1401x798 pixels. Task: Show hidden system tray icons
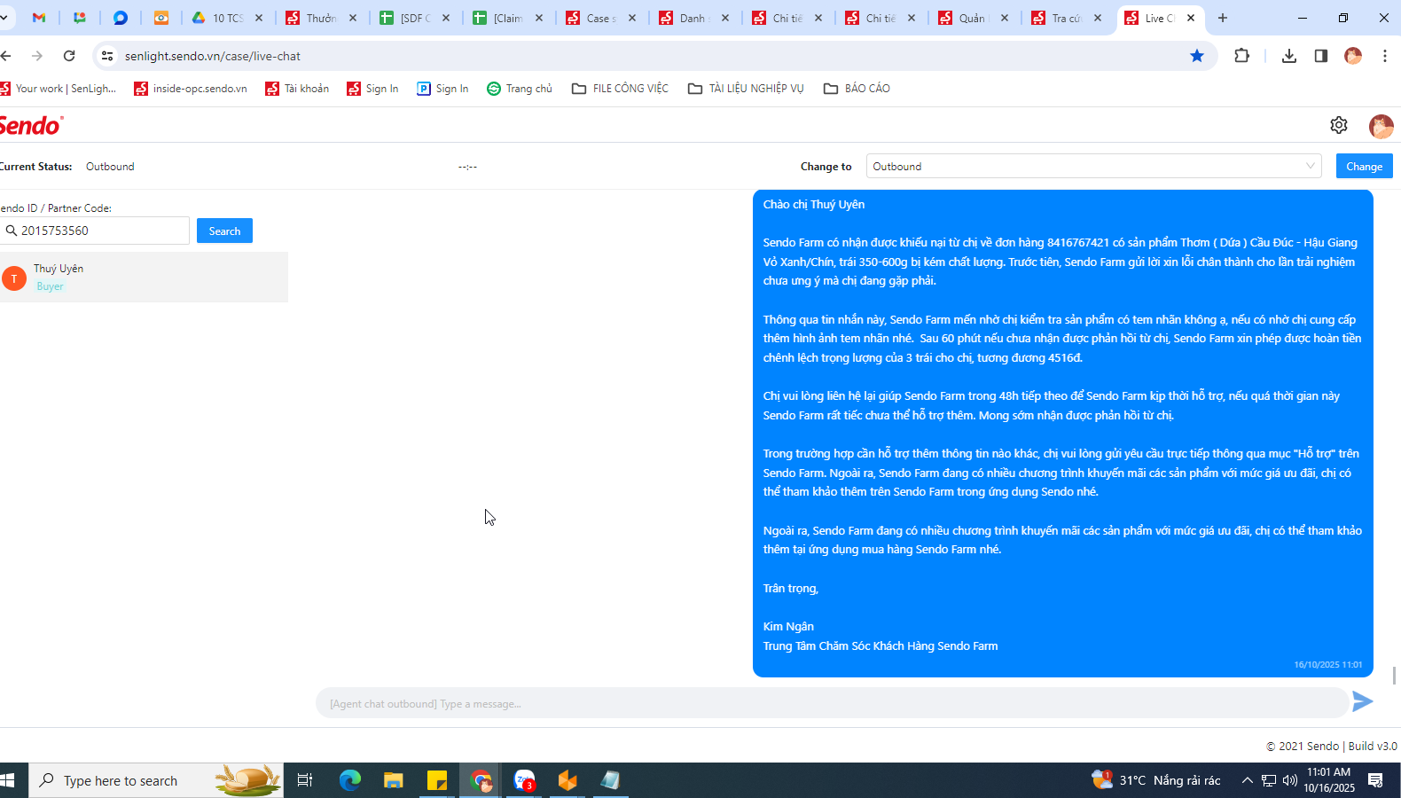point(1247,780)
